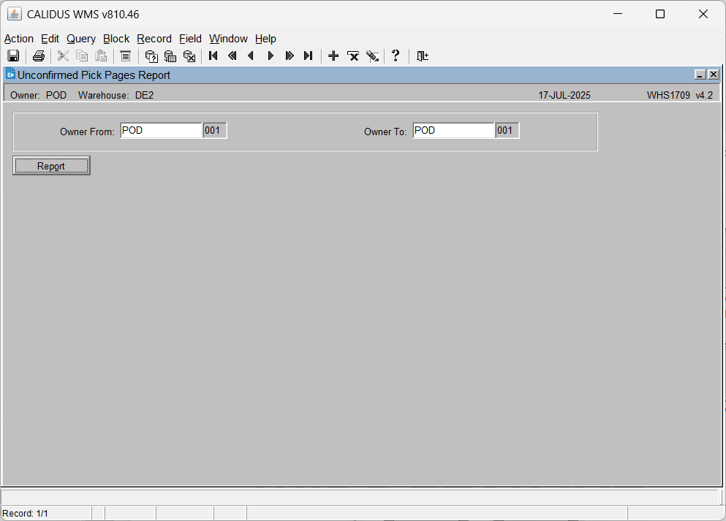Image resolution: width=726 pixels, height=521 pixels.
Task: Open the list of values icon
Action: tap(126, 56)
